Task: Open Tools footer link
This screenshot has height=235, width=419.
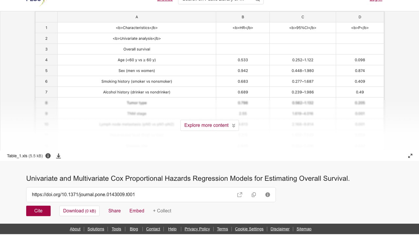Action: pyautogui.click(x=116, y=229)
